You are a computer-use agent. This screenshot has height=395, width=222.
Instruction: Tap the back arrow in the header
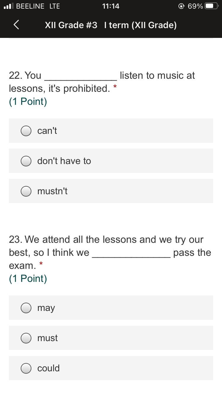(17, 25)
